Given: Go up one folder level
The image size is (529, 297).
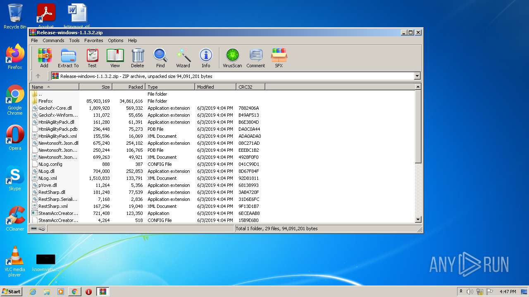Looking at the screenshot, I should tap(38, 76).
